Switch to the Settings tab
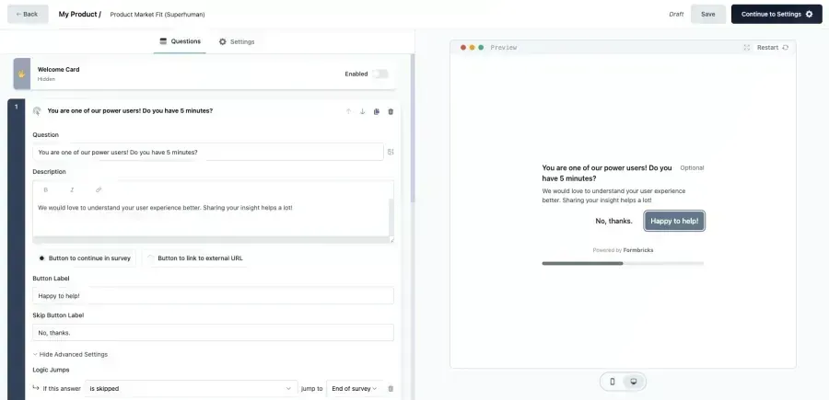829x400 pixels. [237, 41]
